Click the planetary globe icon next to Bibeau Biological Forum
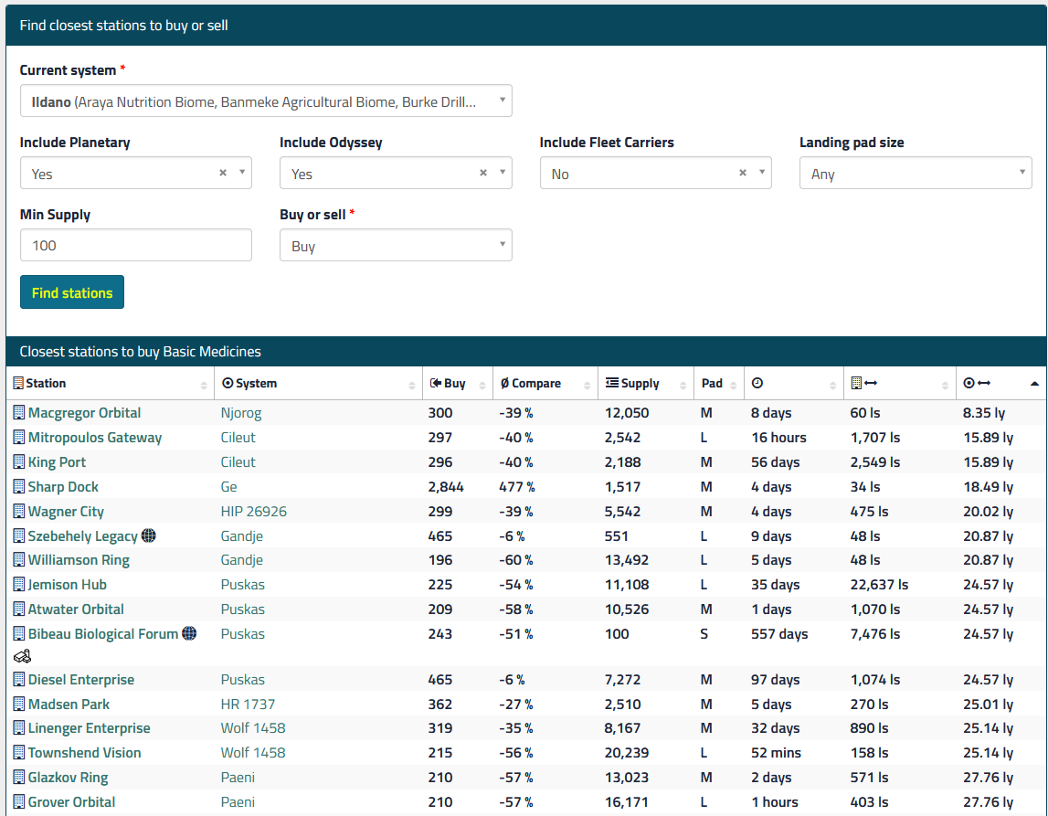Image resolution: width=1048 pixels, height=816 pixels. [189, 633]
